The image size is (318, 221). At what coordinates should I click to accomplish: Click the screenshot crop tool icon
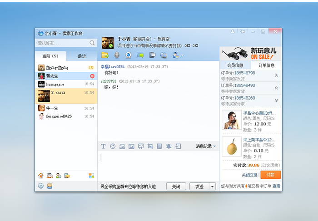[150, 146]
